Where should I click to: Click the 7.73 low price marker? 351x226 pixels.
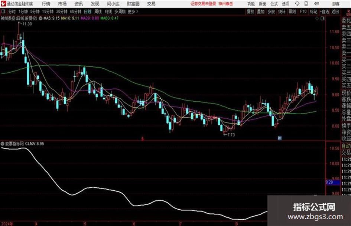(231, 135)
